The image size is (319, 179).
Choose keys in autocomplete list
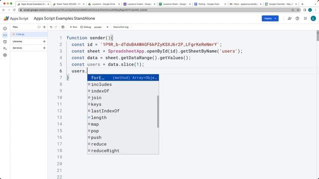click(123, 104)
